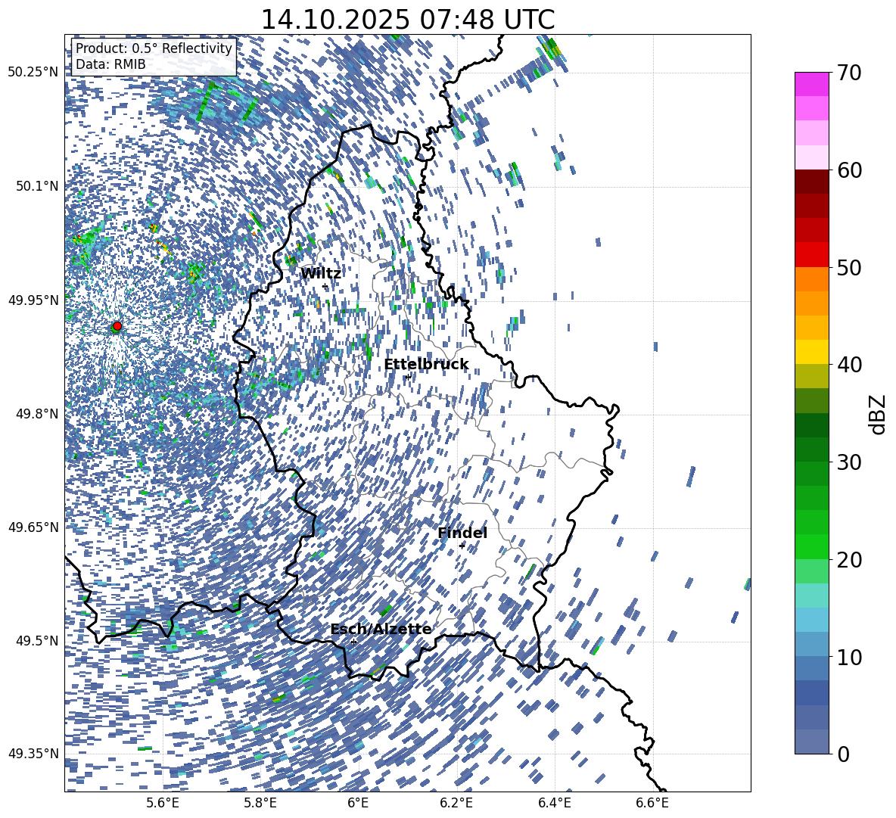Click the 6.2°E longitude label

coord(456,803)
